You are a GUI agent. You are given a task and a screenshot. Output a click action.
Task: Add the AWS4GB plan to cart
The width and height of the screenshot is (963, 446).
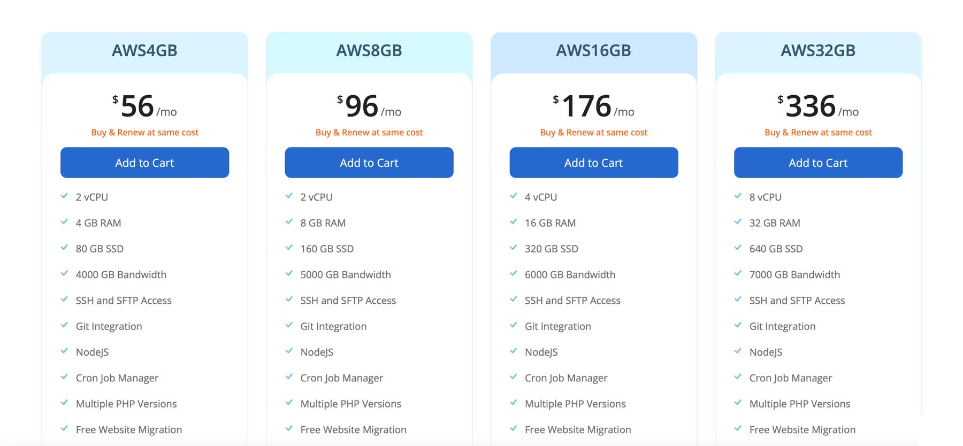point(144,163)
